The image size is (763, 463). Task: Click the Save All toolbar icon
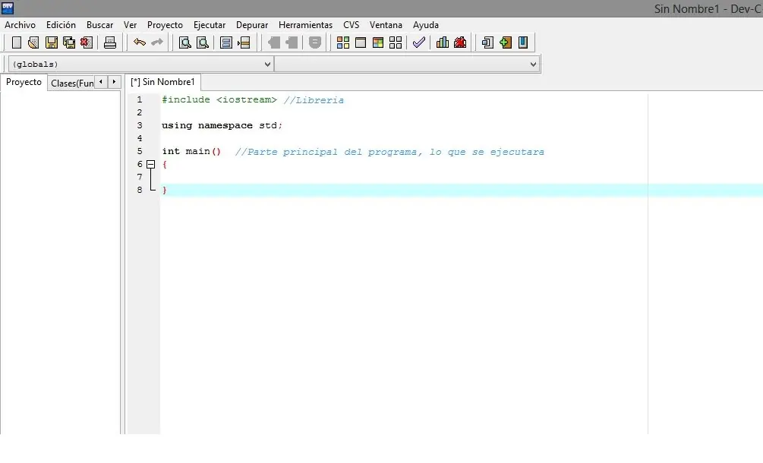click(x=69, y=43)
